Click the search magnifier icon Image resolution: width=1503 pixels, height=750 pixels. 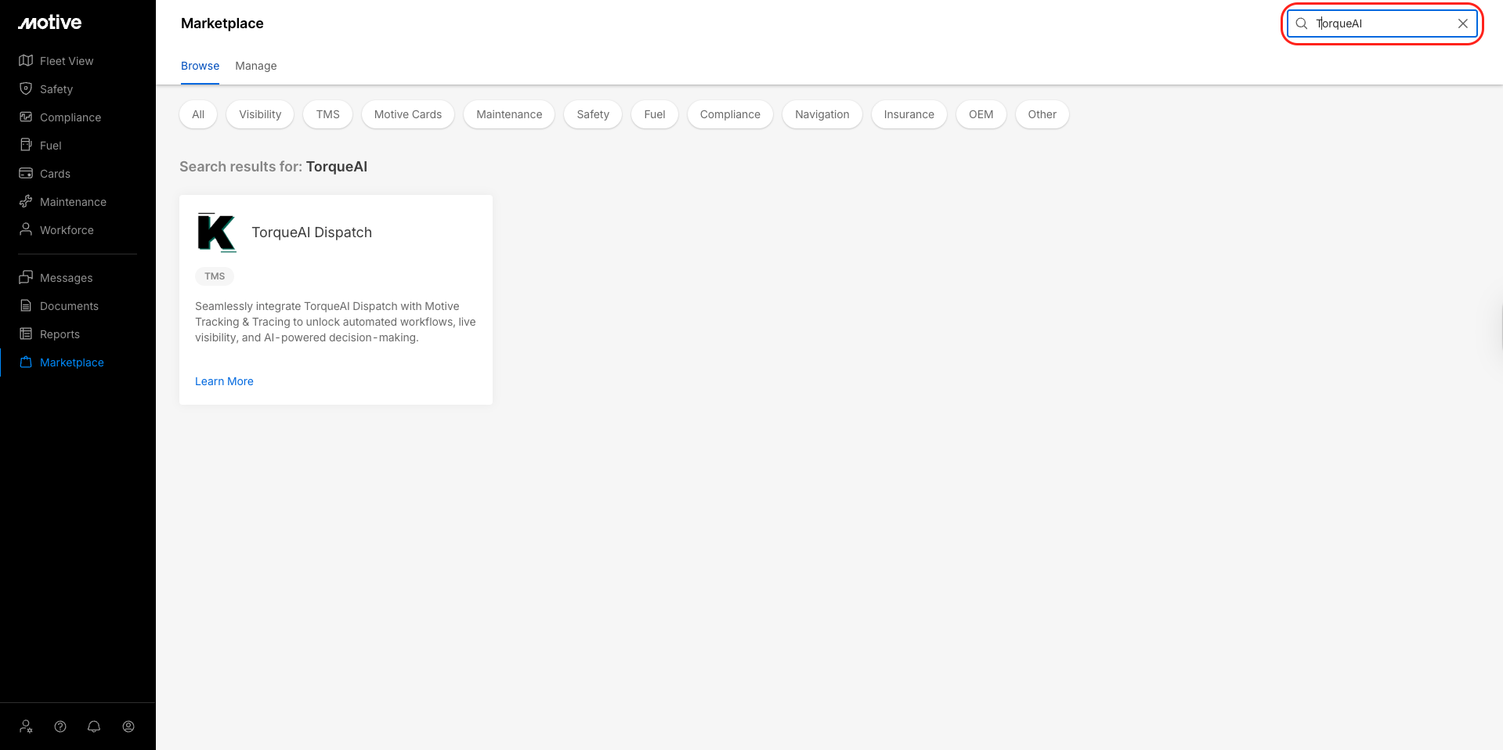pos(1302,23)
